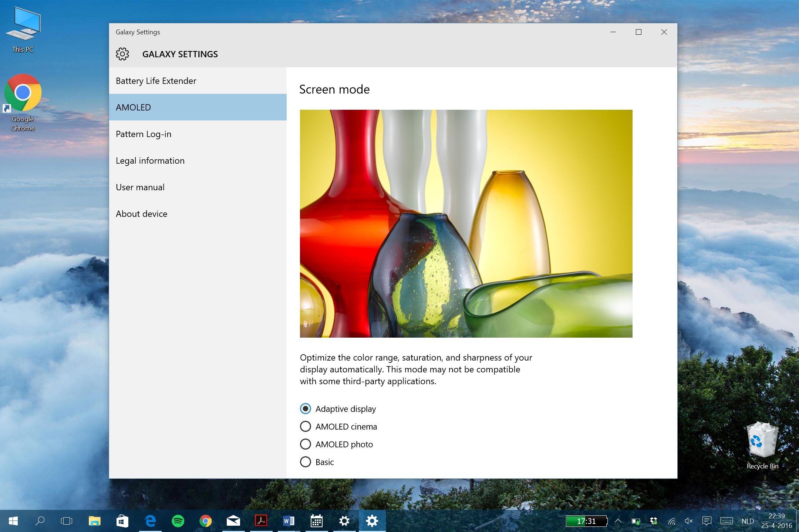Image resolution: width=799 pixels, height=532 pixels.
Task: Select the Adaptive display radio button
Action: [306, 409]
